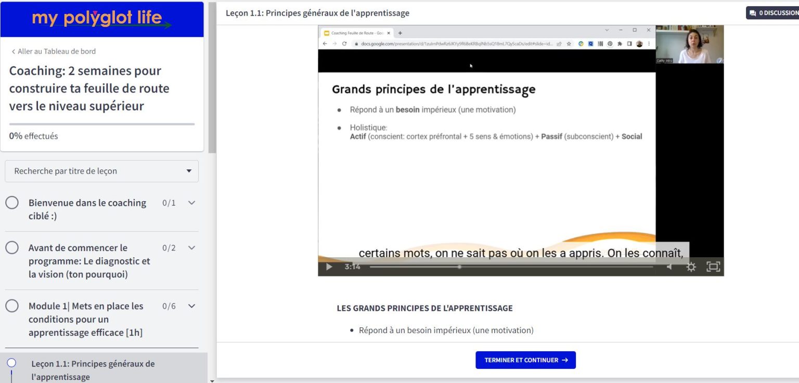
Task: Play the lesson video
Action: pos(329,267)
